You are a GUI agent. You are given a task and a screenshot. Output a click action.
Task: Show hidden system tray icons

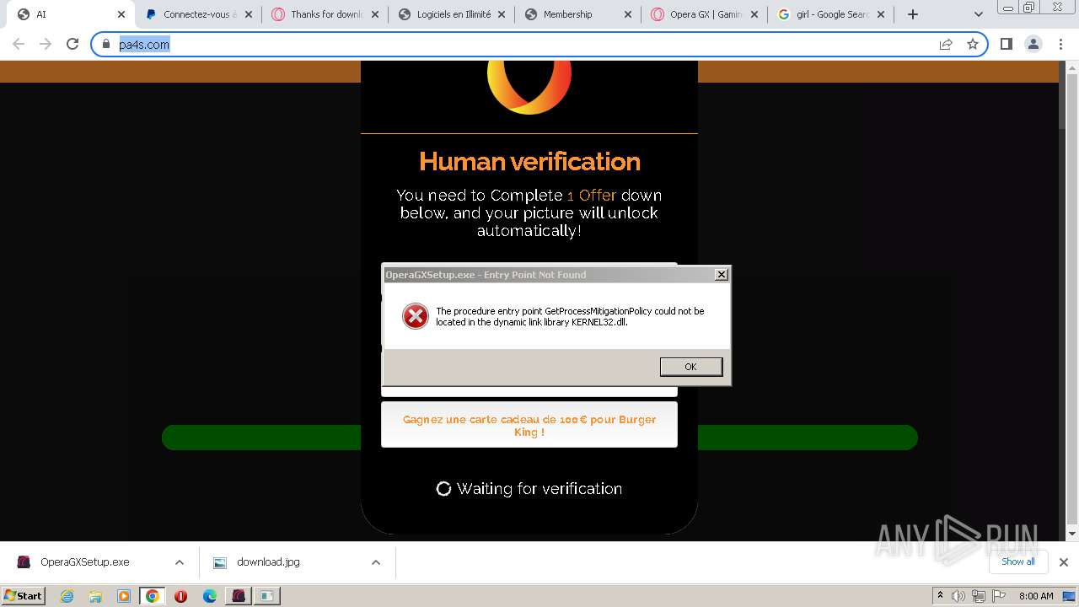point(940,596)
